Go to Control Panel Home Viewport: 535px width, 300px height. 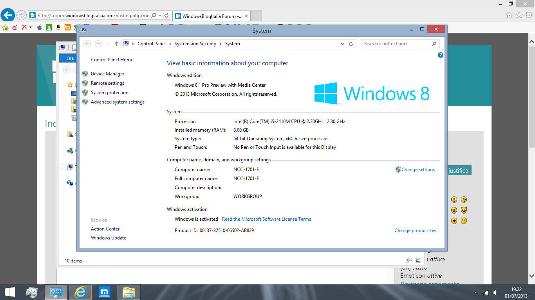[112, 60]
